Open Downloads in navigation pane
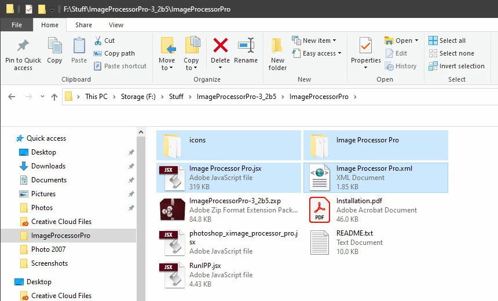The width and height of the screenshot is (498, 301). pos(48,166)
